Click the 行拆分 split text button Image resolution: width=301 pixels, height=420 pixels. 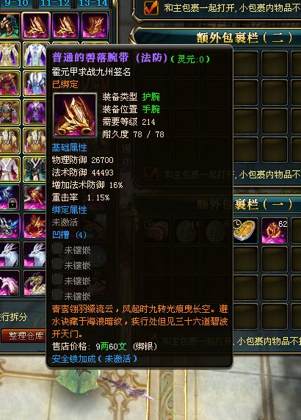click(14, 317)
